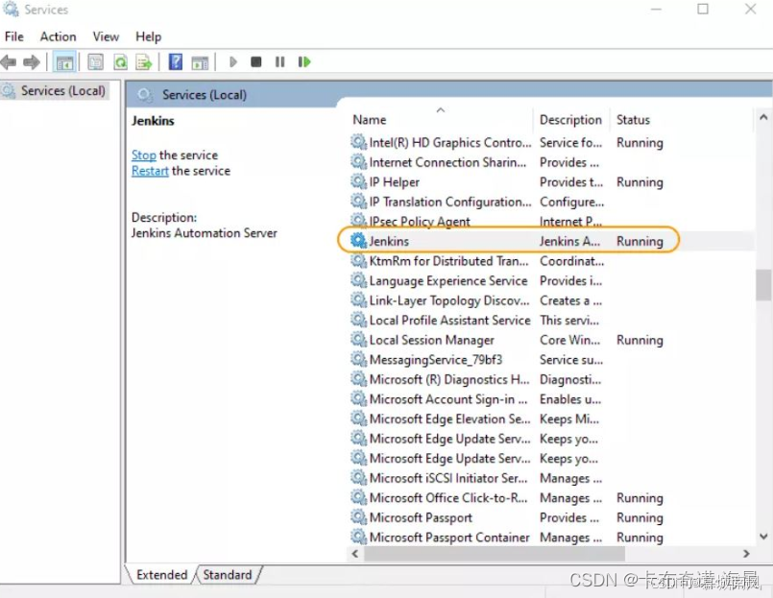This screenshot has height=598, width=773.
Task: Maximize the Services window
Action: pyautogui.click(x=703, y=9)
